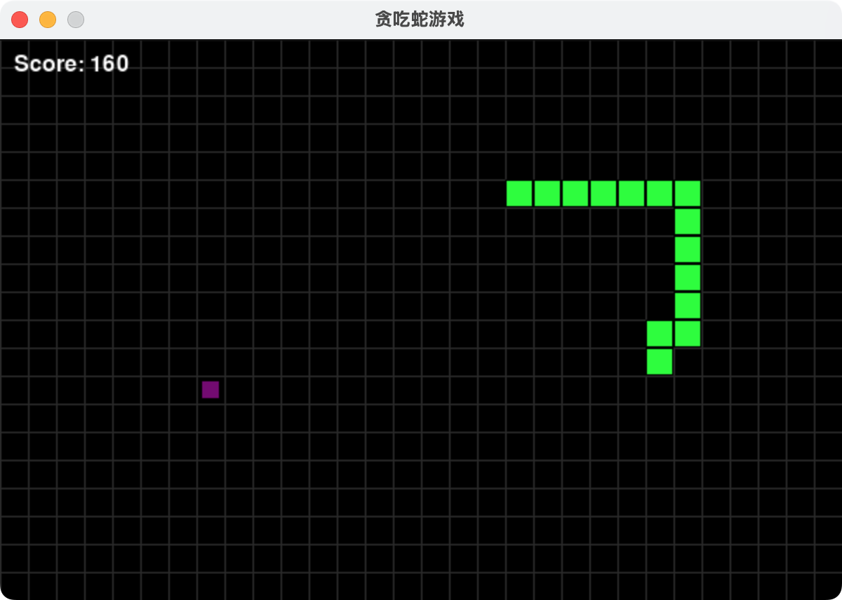Minimize the game with the yellow button
Viewport: 842px width, 600px height.
(48, 20)
